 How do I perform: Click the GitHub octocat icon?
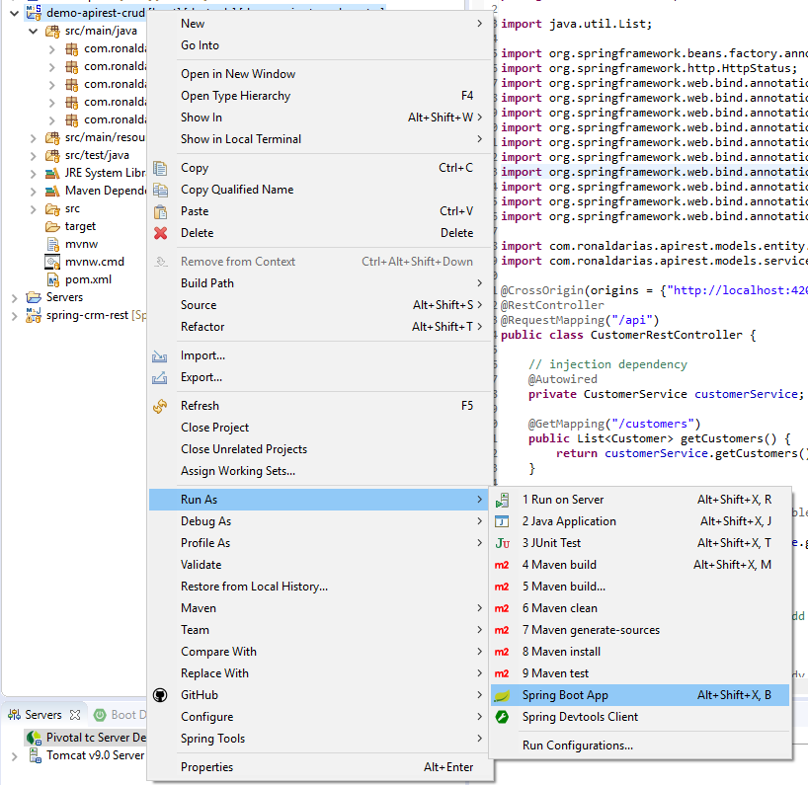point(160,695)
